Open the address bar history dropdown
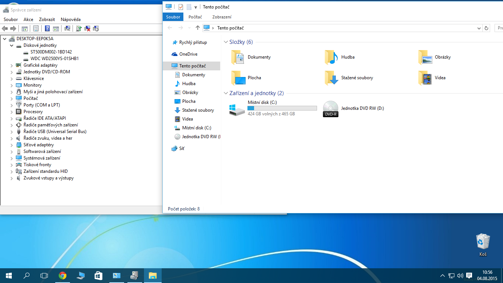 click(479, 28)
